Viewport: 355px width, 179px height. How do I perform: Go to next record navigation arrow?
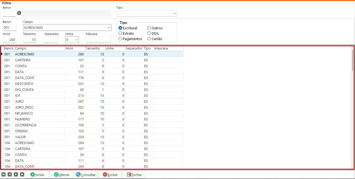(16, 174)
